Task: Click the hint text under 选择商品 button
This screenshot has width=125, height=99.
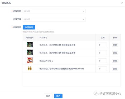Action: pos(39,32)
